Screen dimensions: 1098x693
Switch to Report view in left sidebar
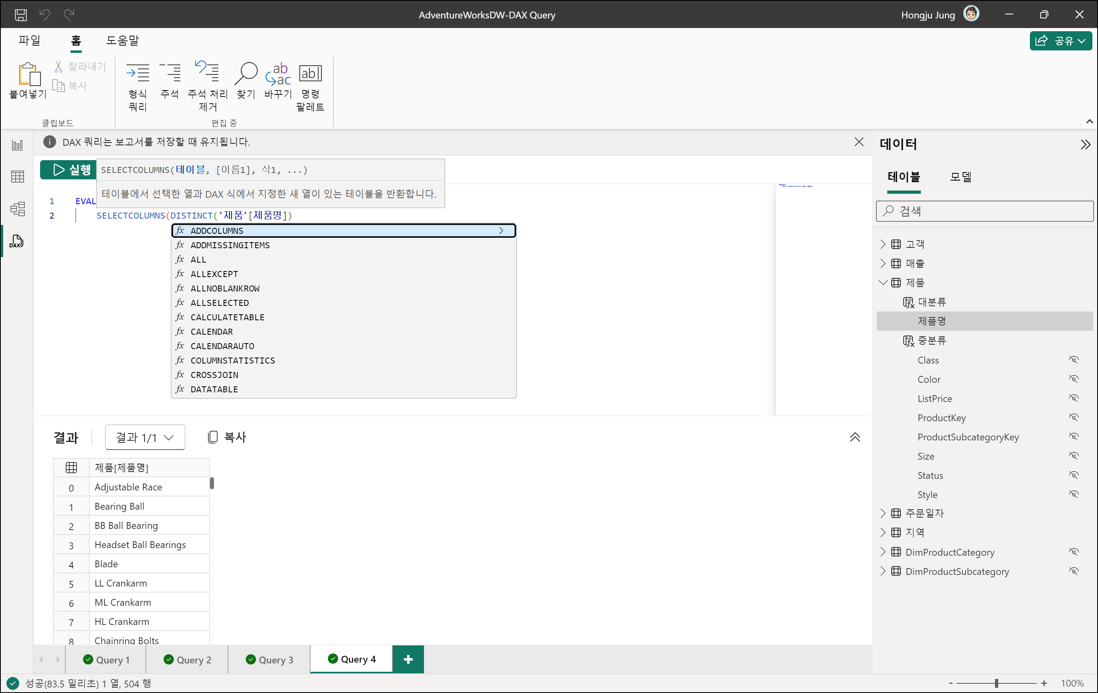[x=17, y=145]
